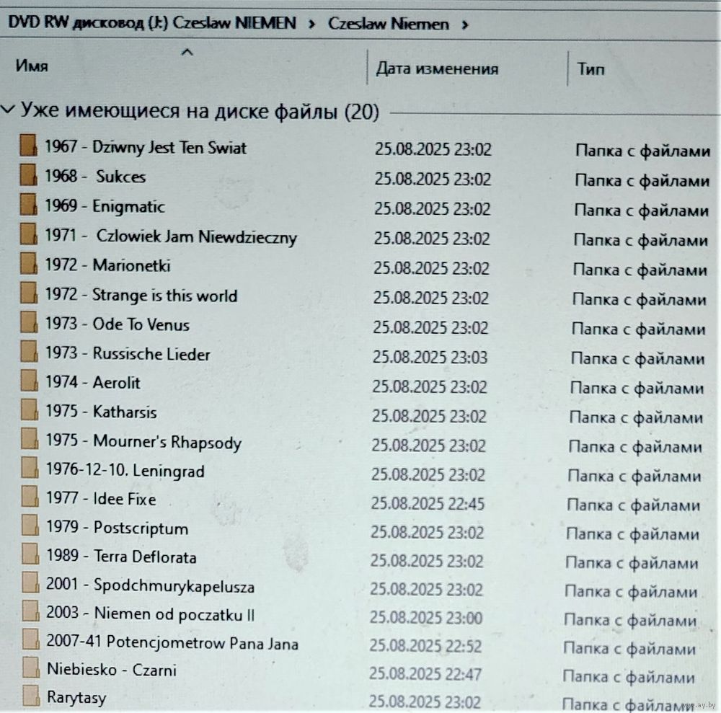Click folder icon of 2007-41 Potencjometrow Pana Jana
The height and width of the screenshot is (713, 721).
click(31, 639)
